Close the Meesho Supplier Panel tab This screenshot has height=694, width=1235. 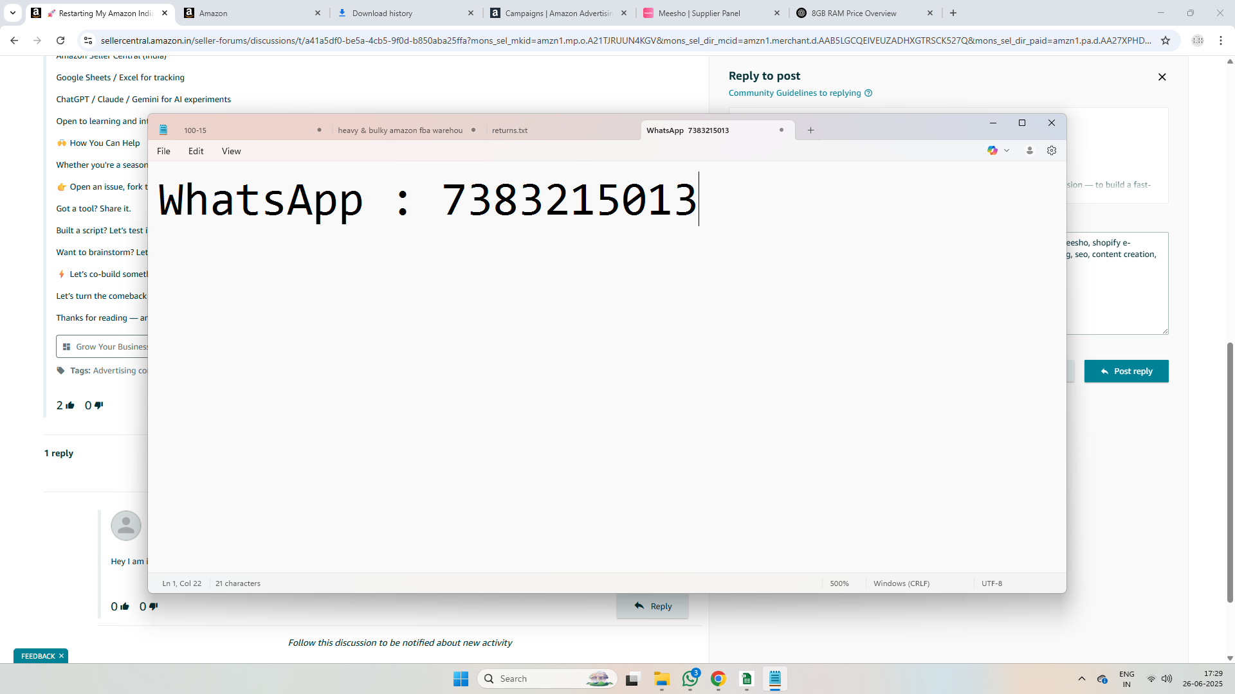pos(777,13)
